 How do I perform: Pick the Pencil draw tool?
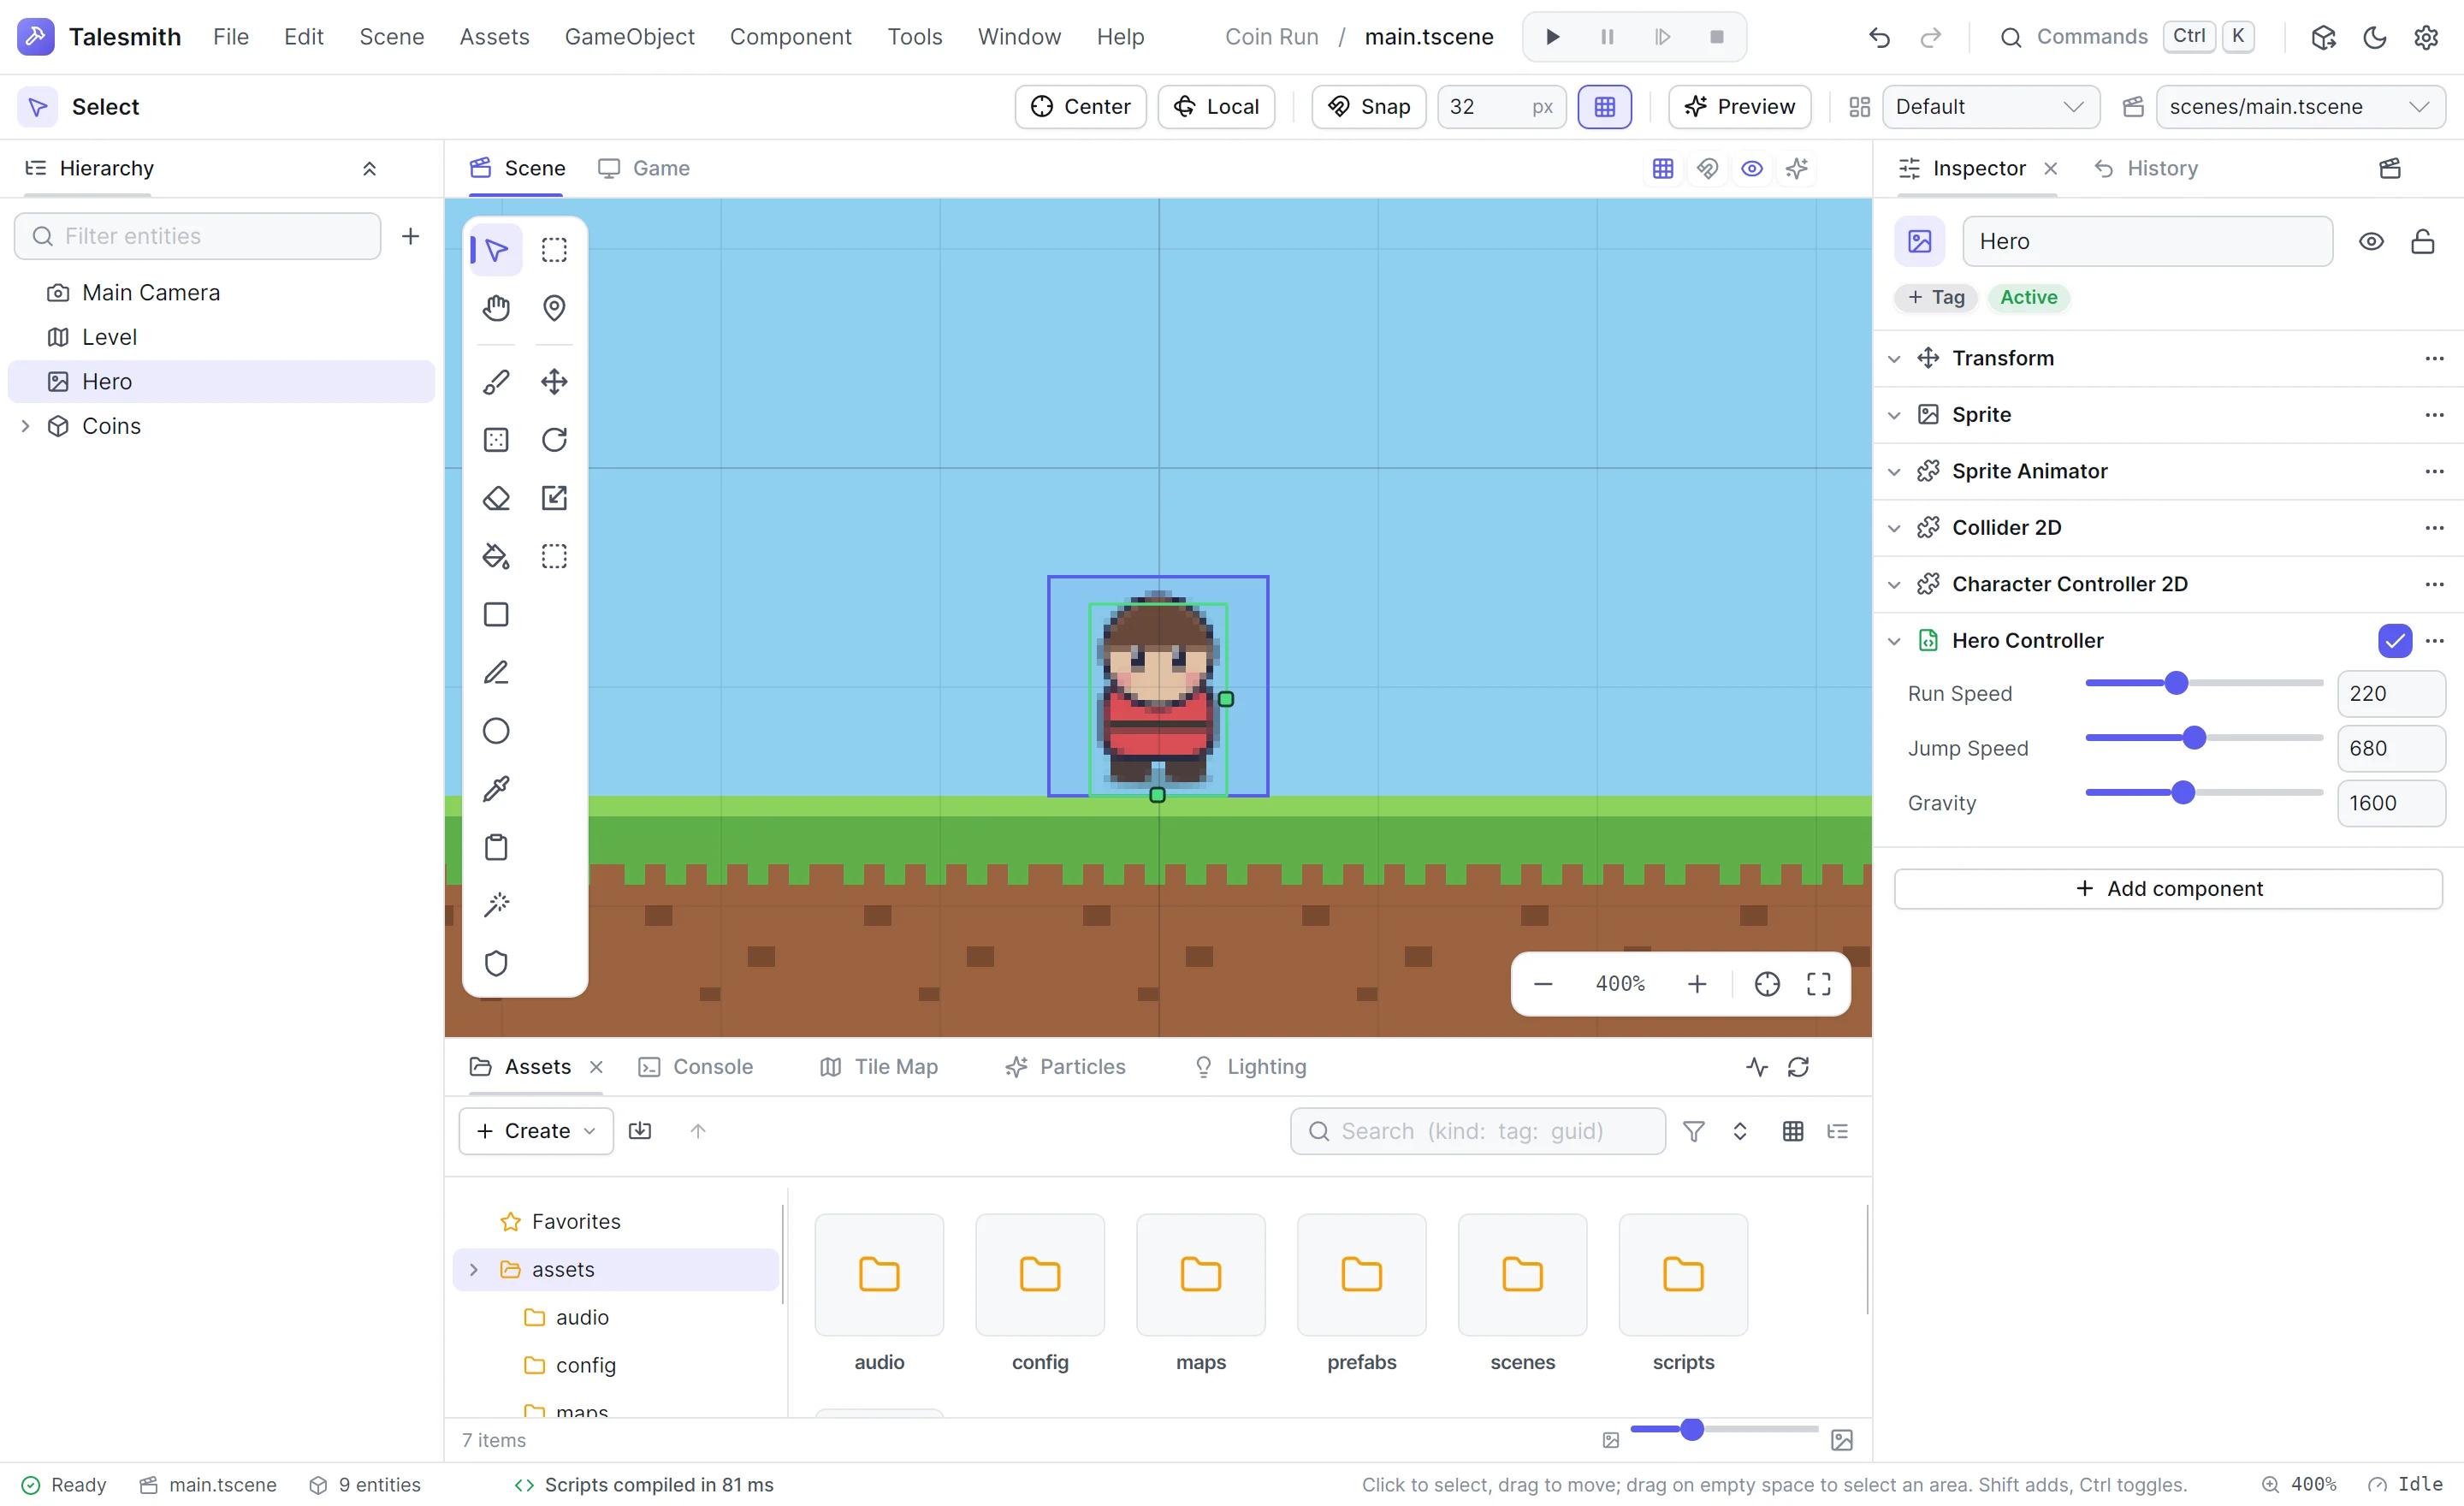click(x=496, y=673)
